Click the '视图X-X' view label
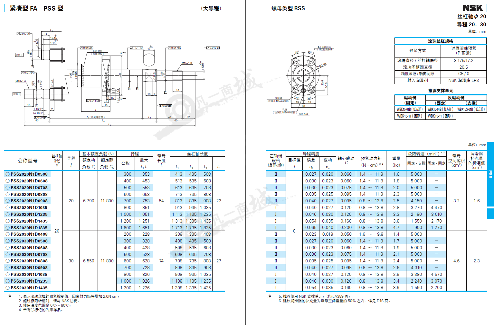The image size is (494, 325). coord(303,114)
